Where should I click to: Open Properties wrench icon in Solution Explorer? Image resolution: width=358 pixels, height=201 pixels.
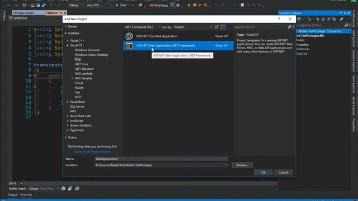click(341, 19)
